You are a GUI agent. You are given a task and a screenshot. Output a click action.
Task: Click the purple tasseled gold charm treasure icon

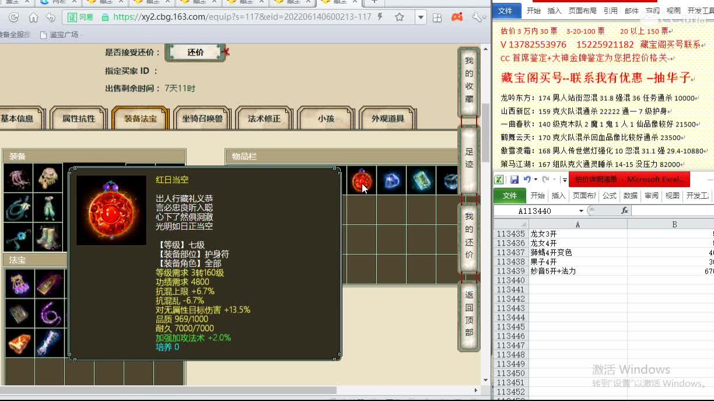tap(19, 283)
